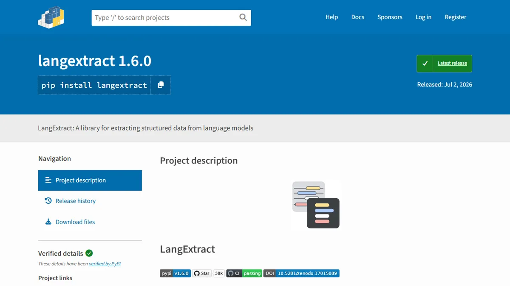The width and height of the screenshot is (510, 286).
Task: Click the Navigation heading
Action: click(x=54, y=158)
